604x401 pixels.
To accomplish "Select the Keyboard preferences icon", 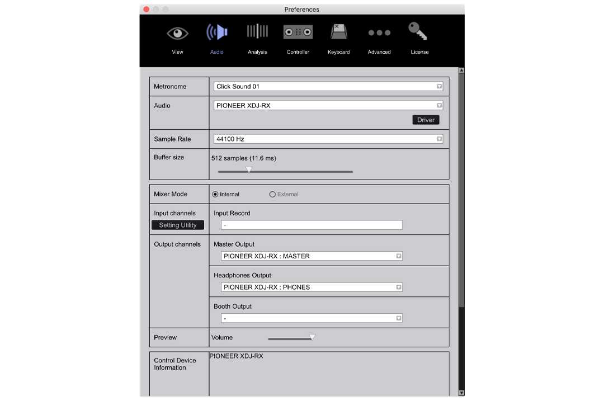I will point(338,32).
